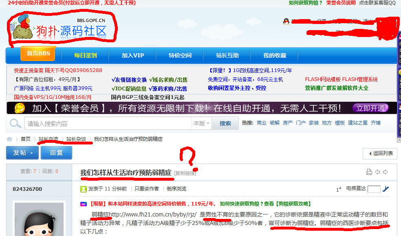Screen dimensions: 401x236
Task: Click the 电梯直达 page number input field
Action: [x=374, y=189]
